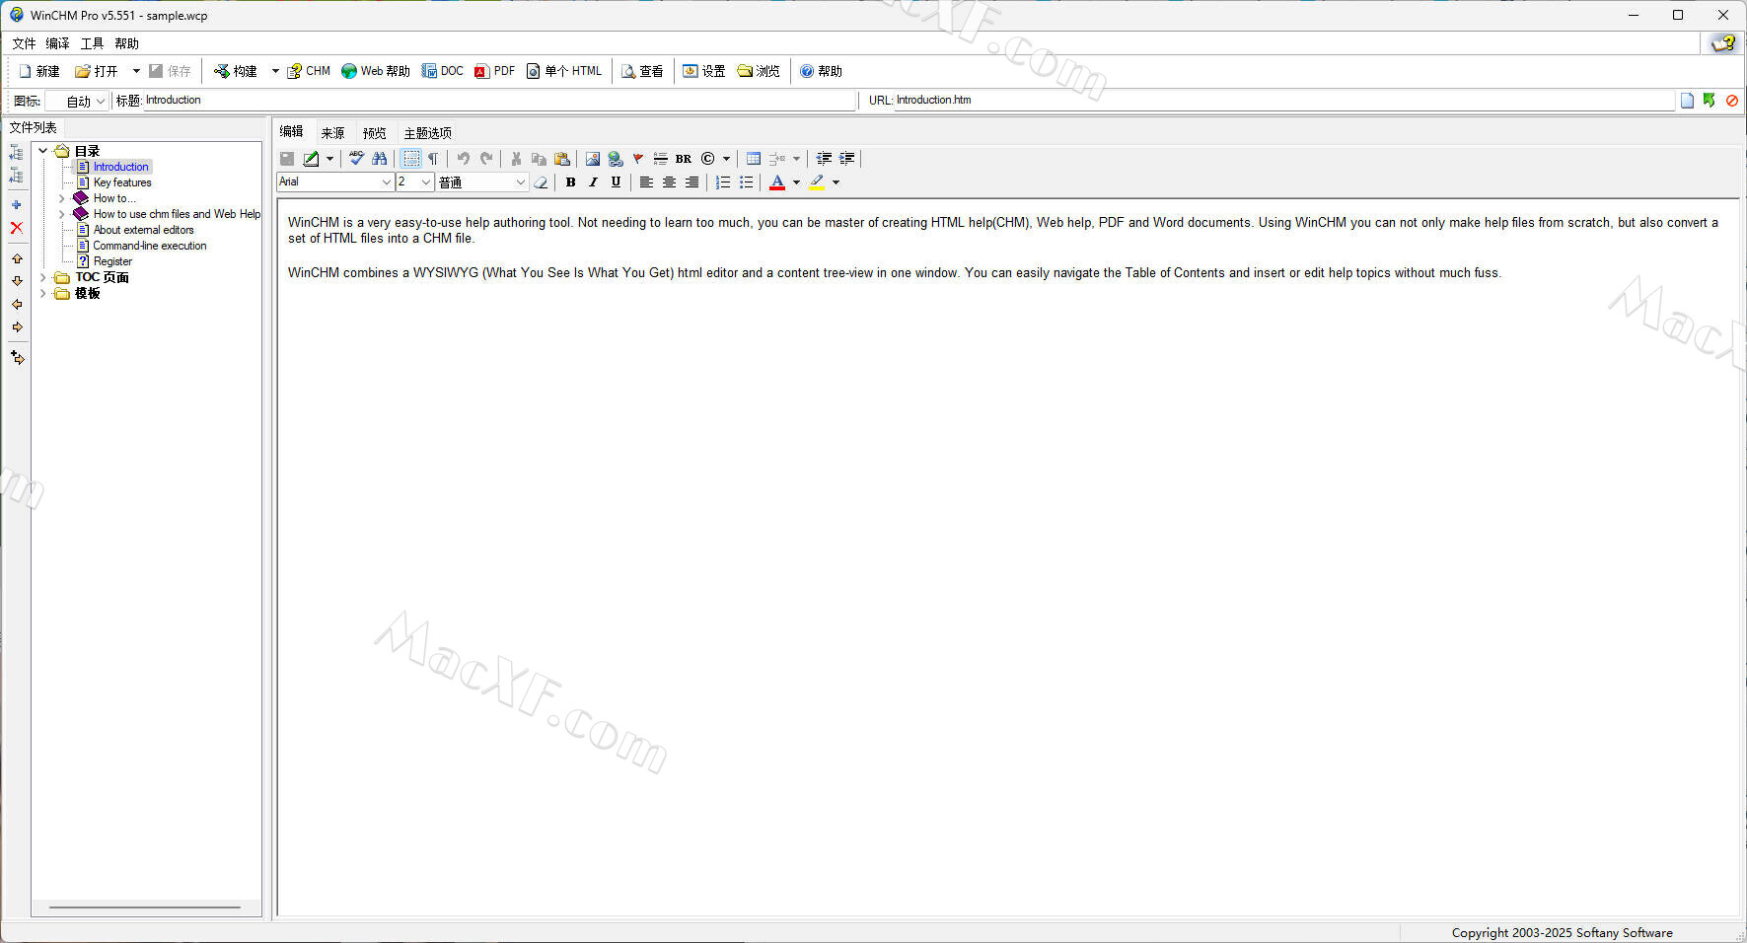Insert an image using the picture icon
1747x943 pixels.
coord(593,159)
